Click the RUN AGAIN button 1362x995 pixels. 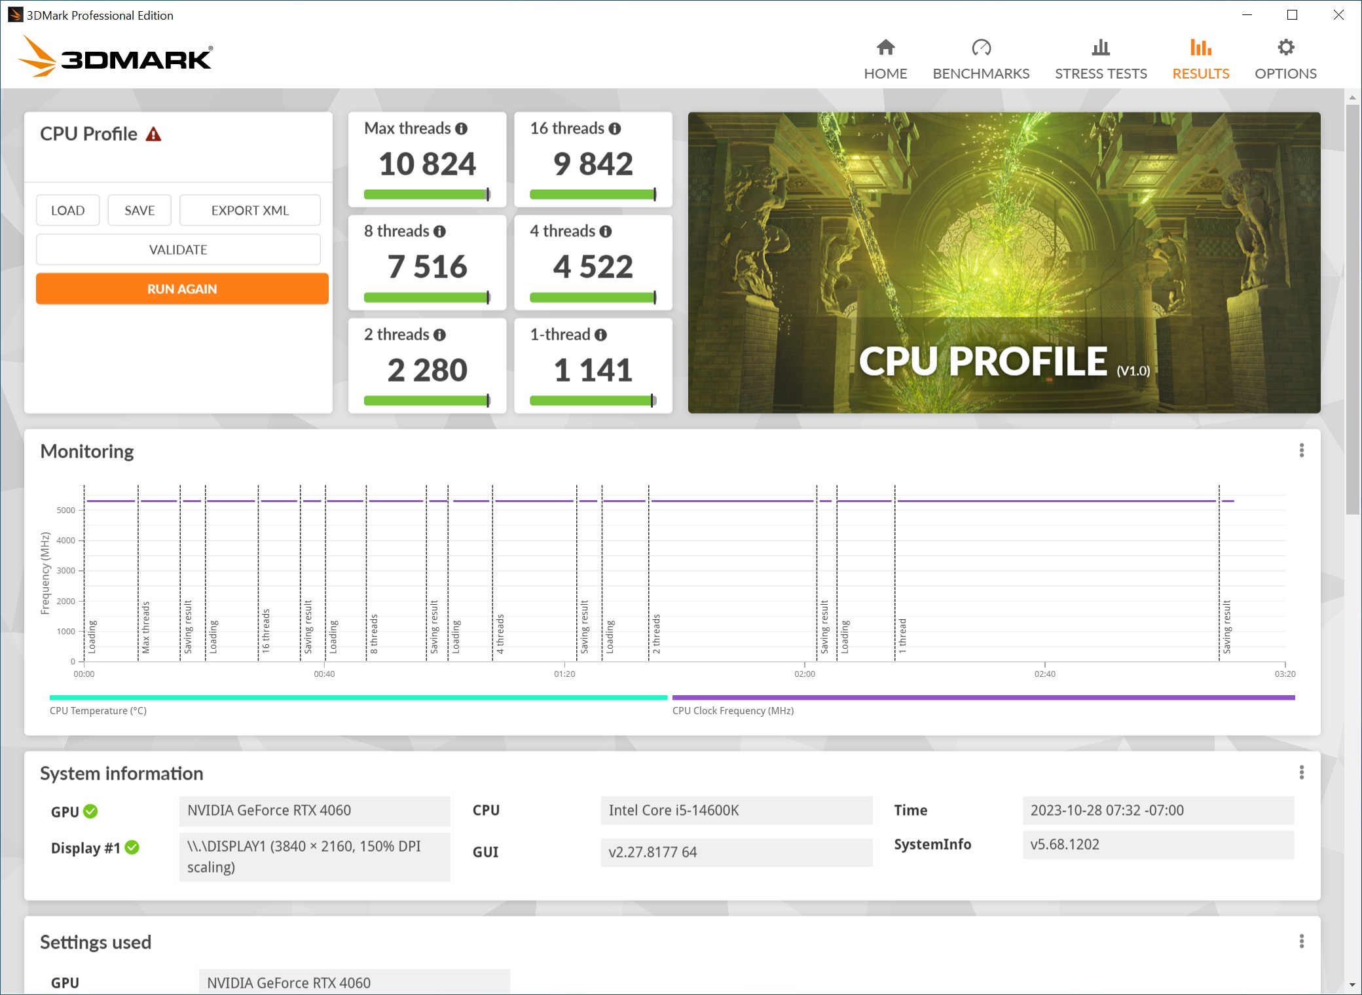[181, 287]
